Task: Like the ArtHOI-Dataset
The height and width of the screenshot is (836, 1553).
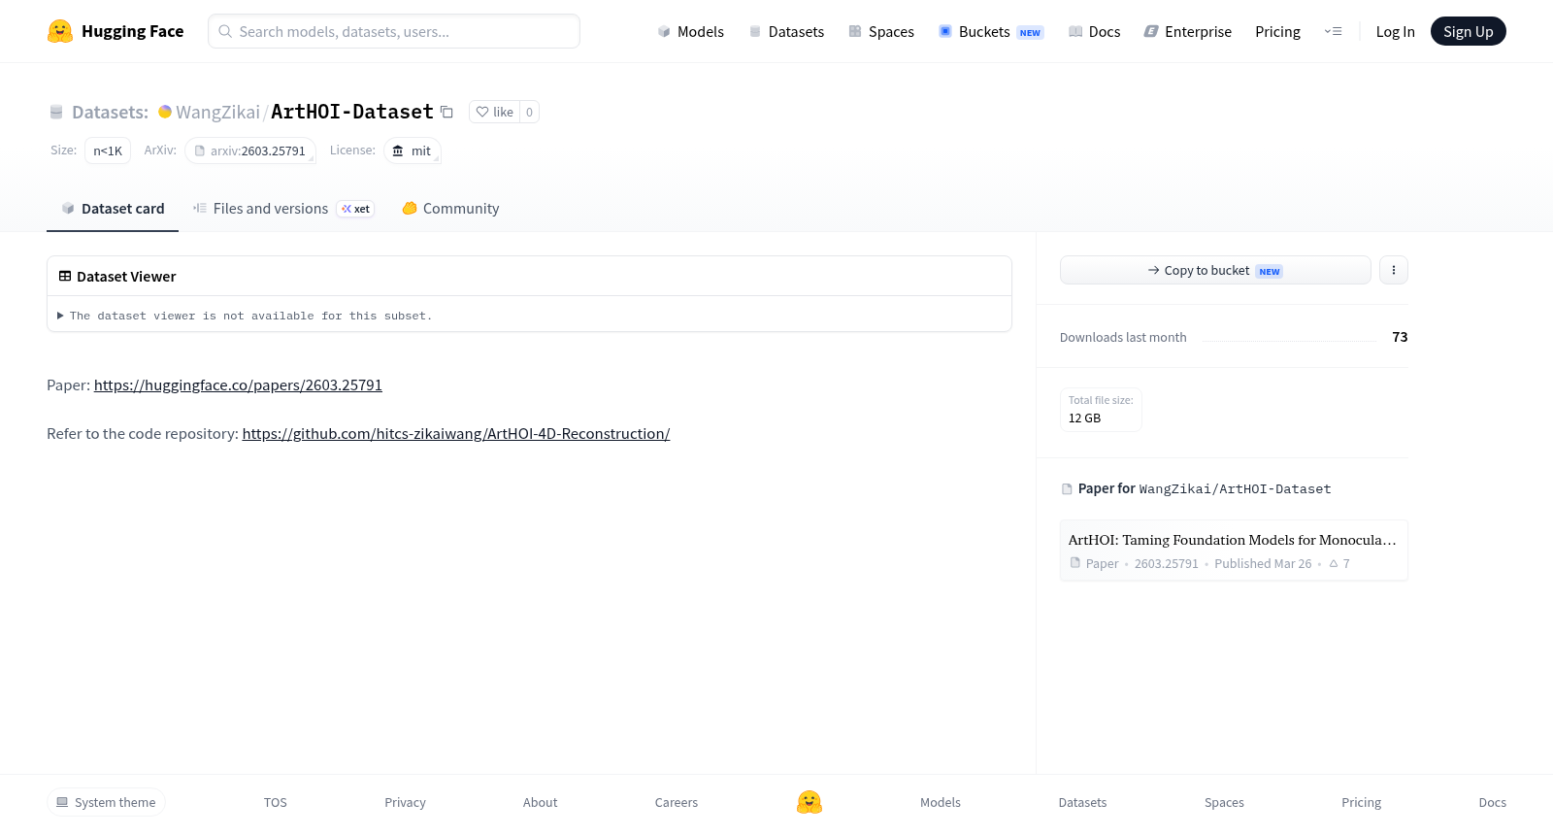Action: [x=495, y=112]
